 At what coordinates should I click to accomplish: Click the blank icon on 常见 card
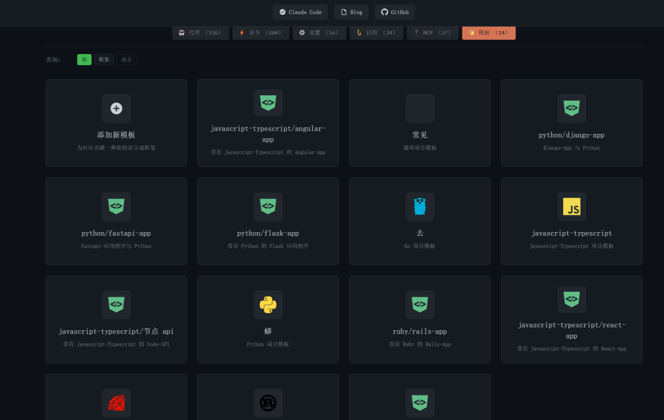click(x=420, y=108)
